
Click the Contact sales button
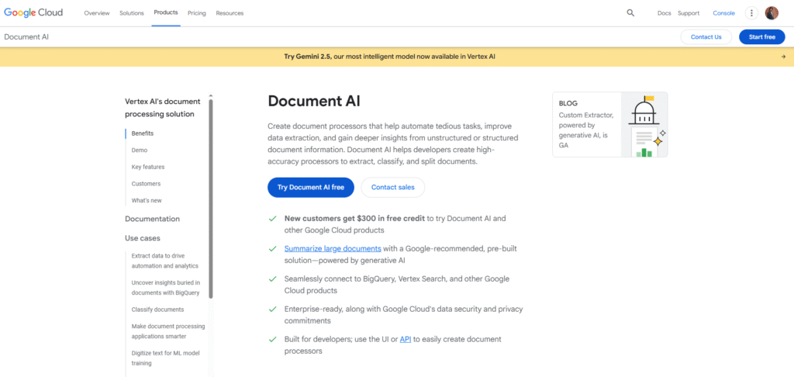393,187
